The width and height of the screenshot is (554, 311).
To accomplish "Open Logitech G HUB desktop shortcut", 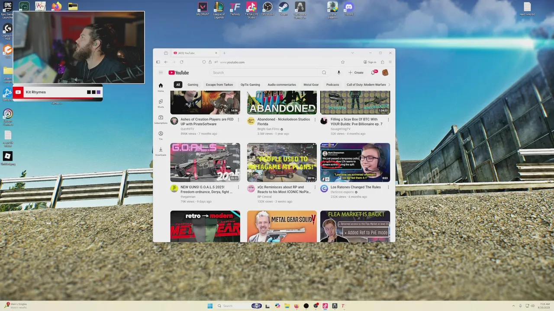I will point(7,32).
